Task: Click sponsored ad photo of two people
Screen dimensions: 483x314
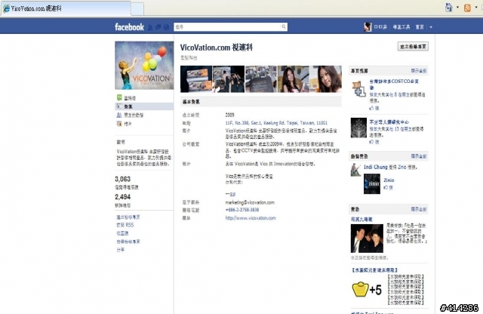Action: [x=367, y=239]
